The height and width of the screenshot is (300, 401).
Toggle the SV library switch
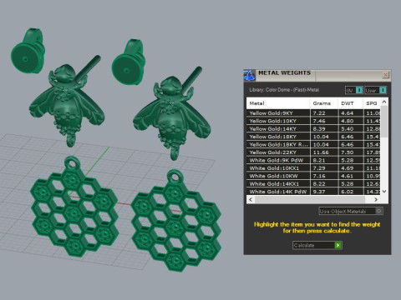tap(353, 90)
